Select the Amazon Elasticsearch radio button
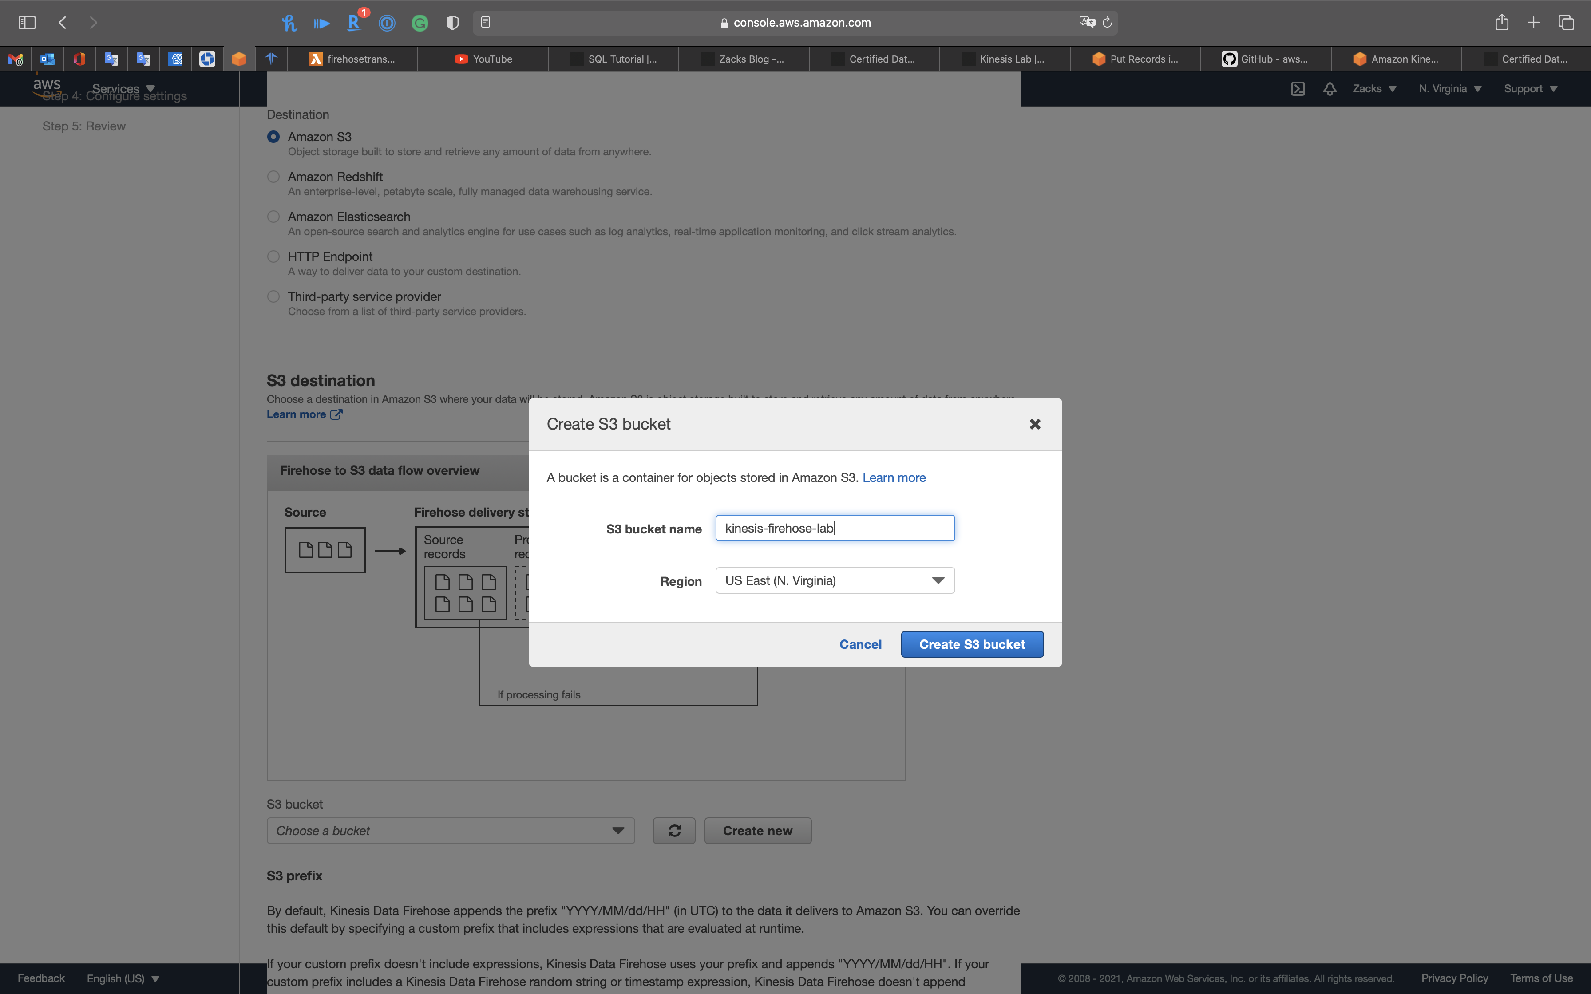This screenshot has height=994, width=1591. click(273, 217)
